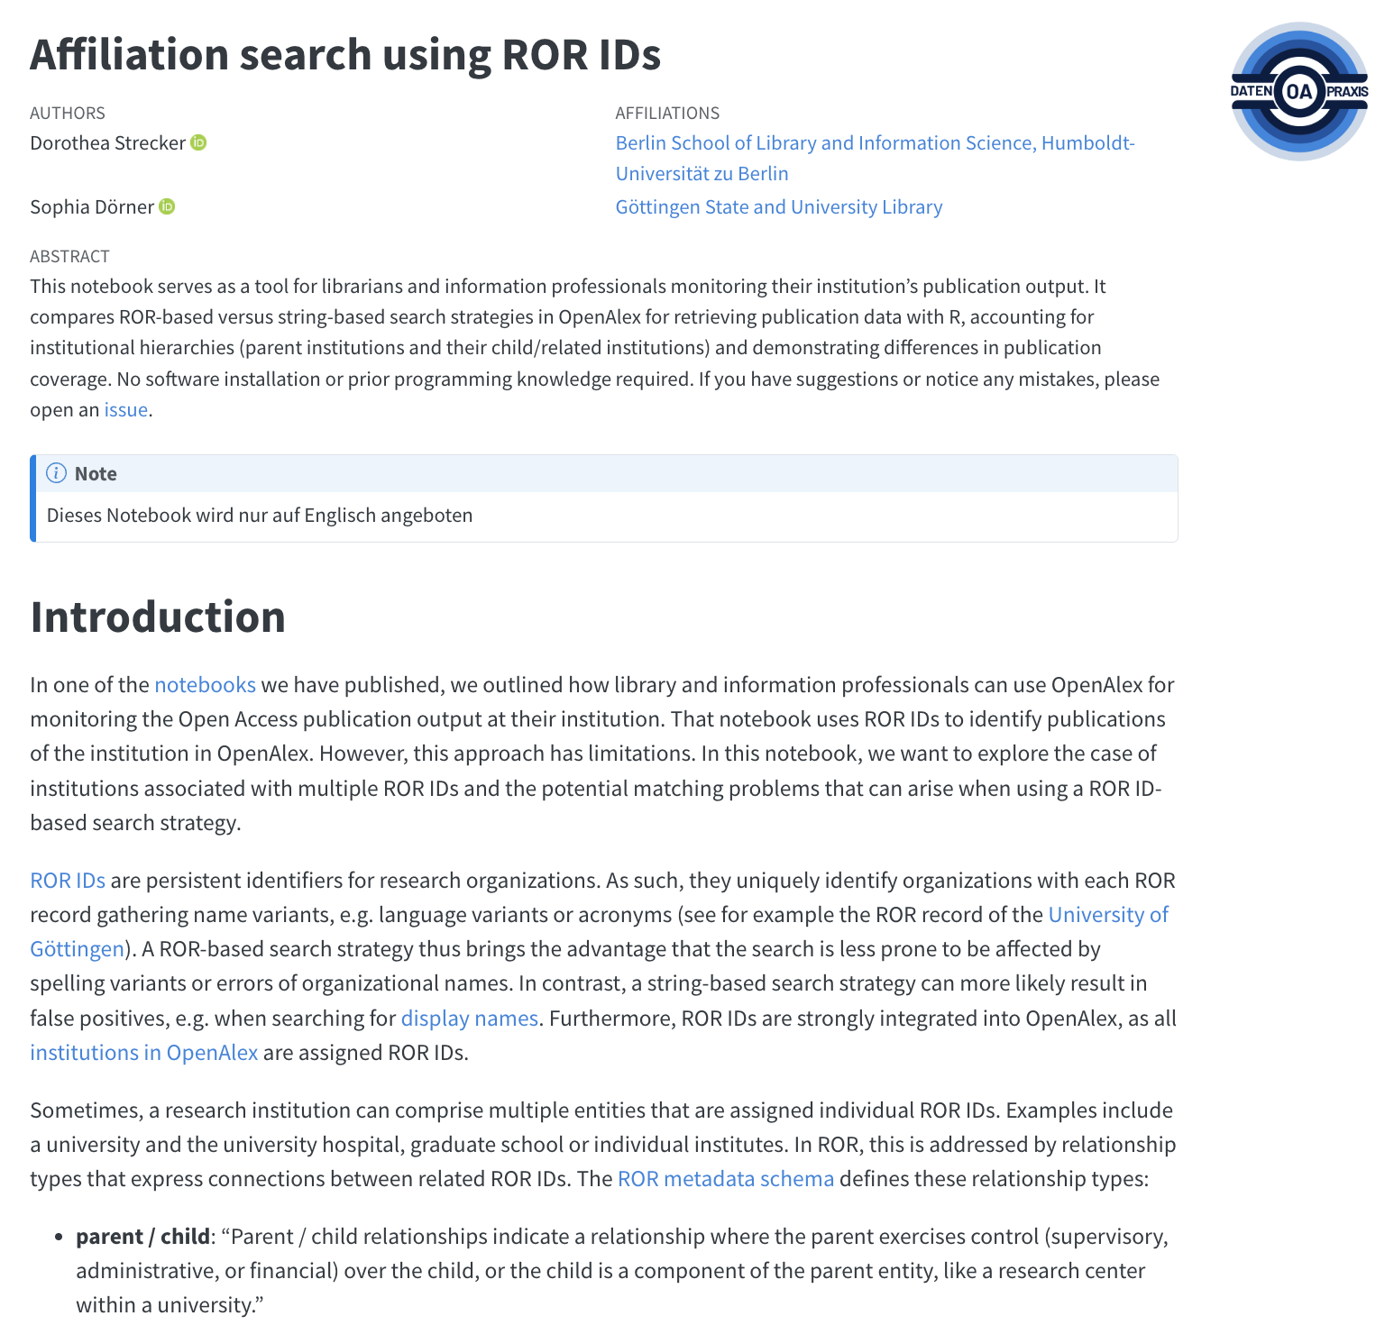
Task: Open 'institutions in OpenAlex' link
Action: click(x=144, y=1053)
